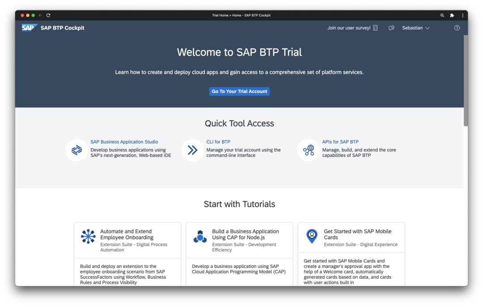Open the browser extensions puzzle icon
The height and width of the screenshot is (306, 483).
coord(452,15)
